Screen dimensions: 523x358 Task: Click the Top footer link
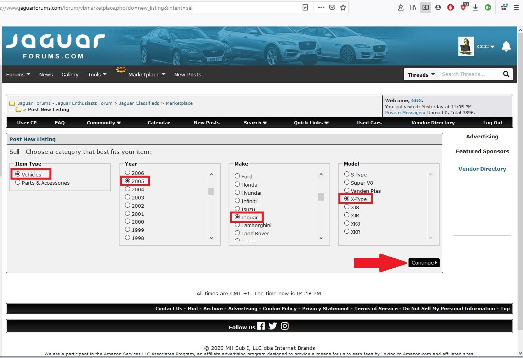coord(505,308)
